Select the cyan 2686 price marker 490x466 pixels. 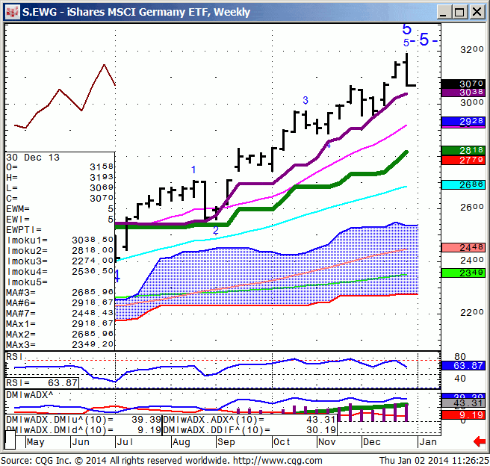point(463,184)
